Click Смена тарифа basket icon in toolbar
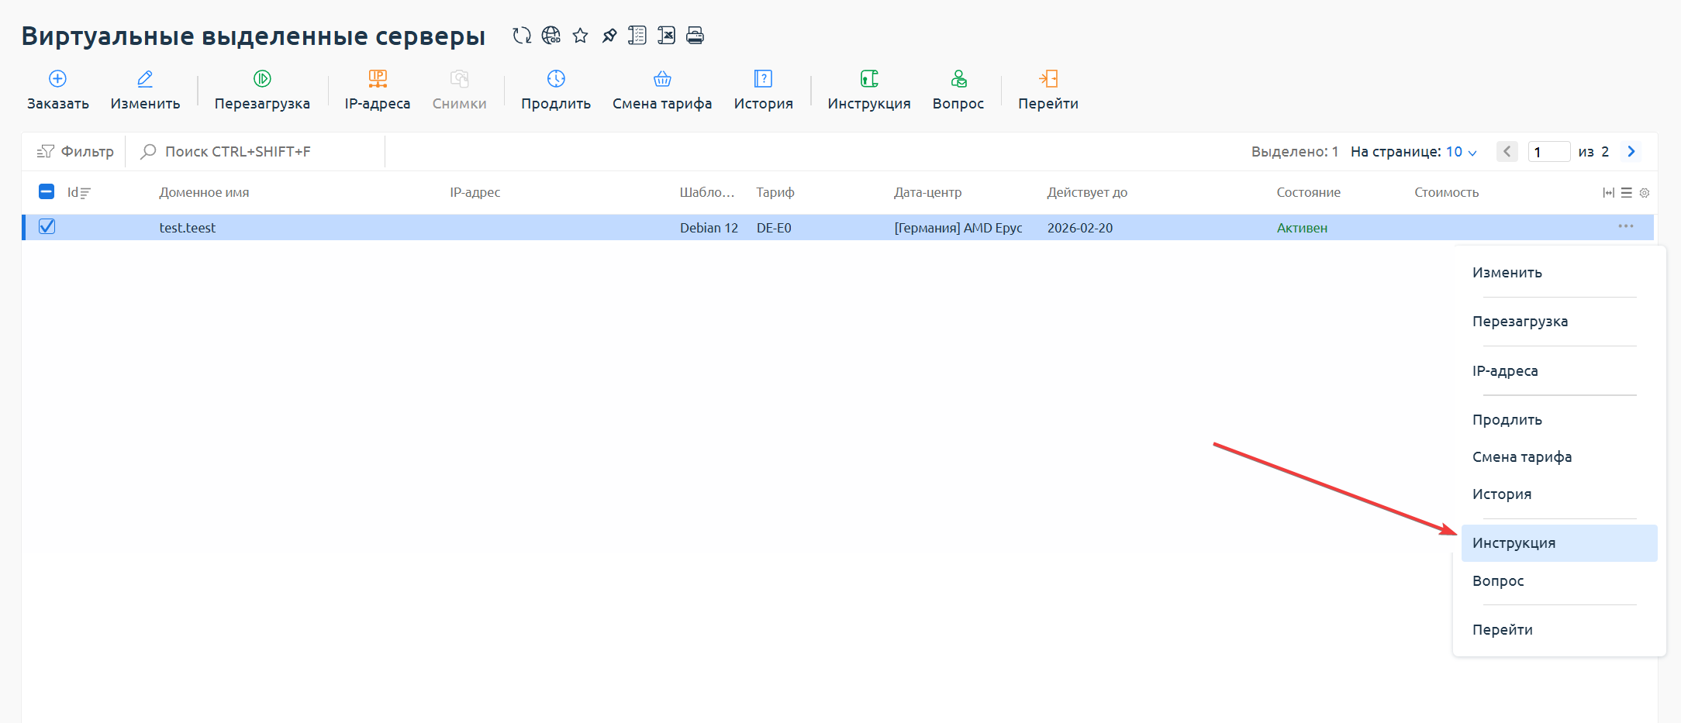The height and width of the screenshot is (723, 1681). point(661,80)
